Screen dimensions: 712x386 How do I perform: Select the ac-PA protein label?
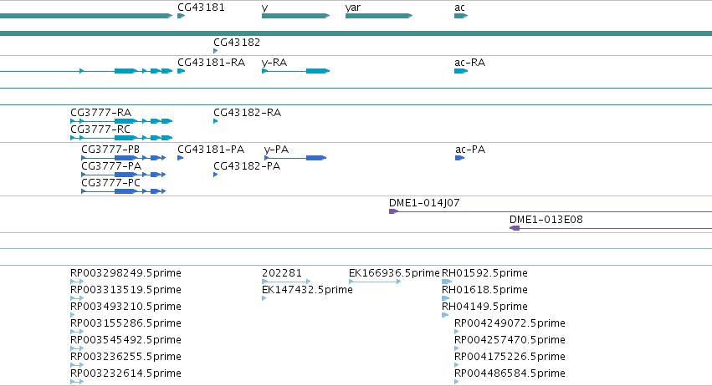click(x=470, y=150)
